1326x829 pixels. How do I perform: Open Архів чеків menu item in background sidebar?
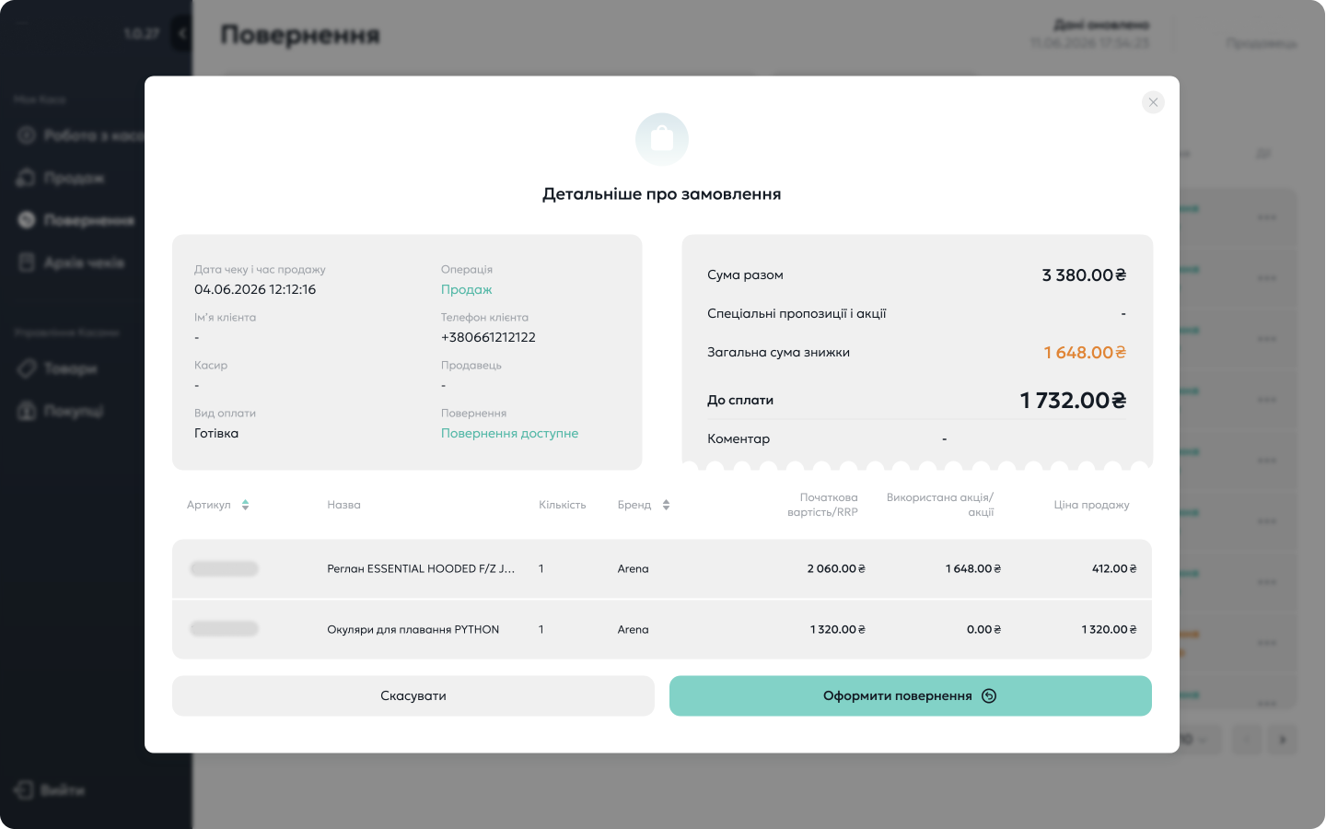84,263
